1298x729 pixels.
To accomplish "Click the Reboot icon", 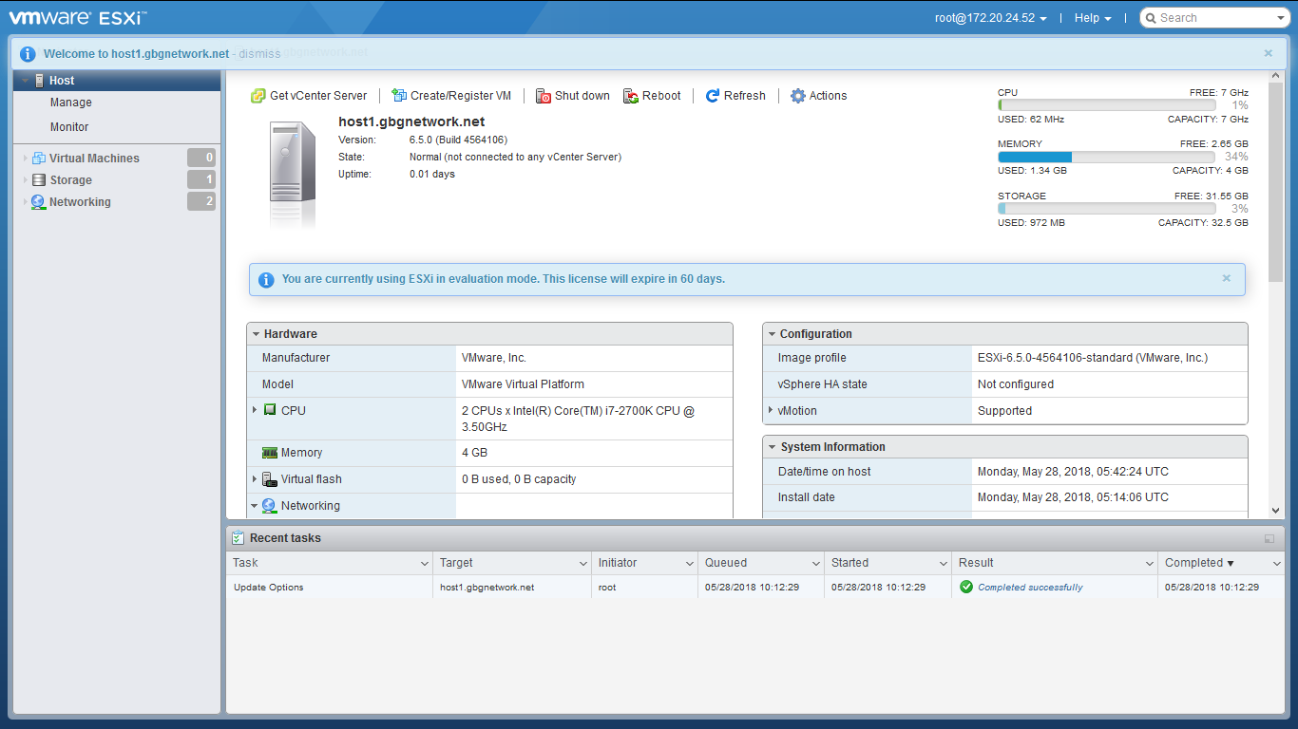I will pyautogui.click(x=631, y=96).
